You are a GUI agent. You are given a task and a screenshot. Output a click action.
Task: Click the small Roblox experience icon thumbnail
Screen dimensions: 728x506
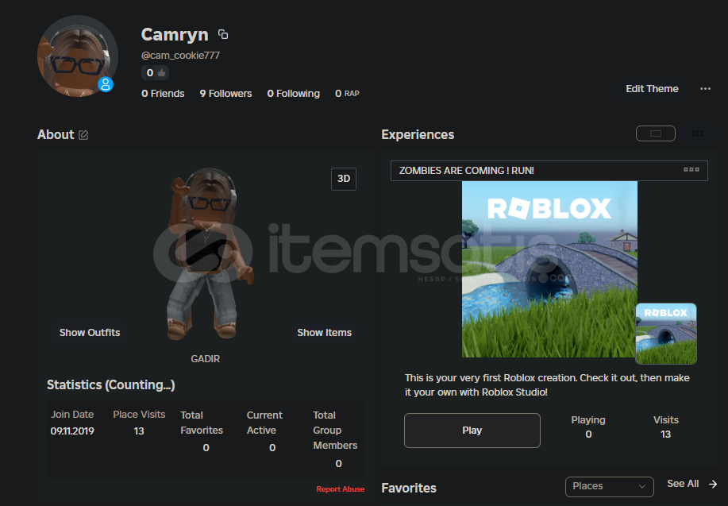pyautogui.click(x=666, y=334)
